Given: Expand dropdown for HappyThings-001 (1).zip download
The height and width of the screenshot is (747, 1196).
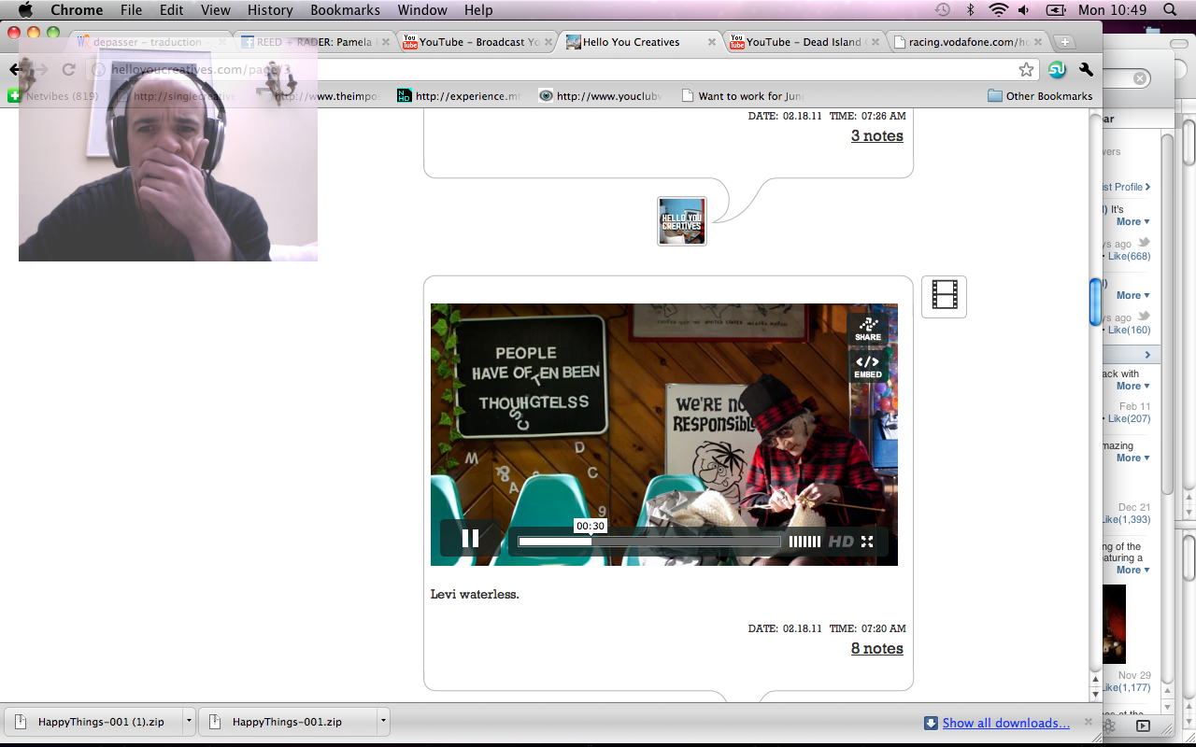Looking at the screenshot, I should 189,722.
